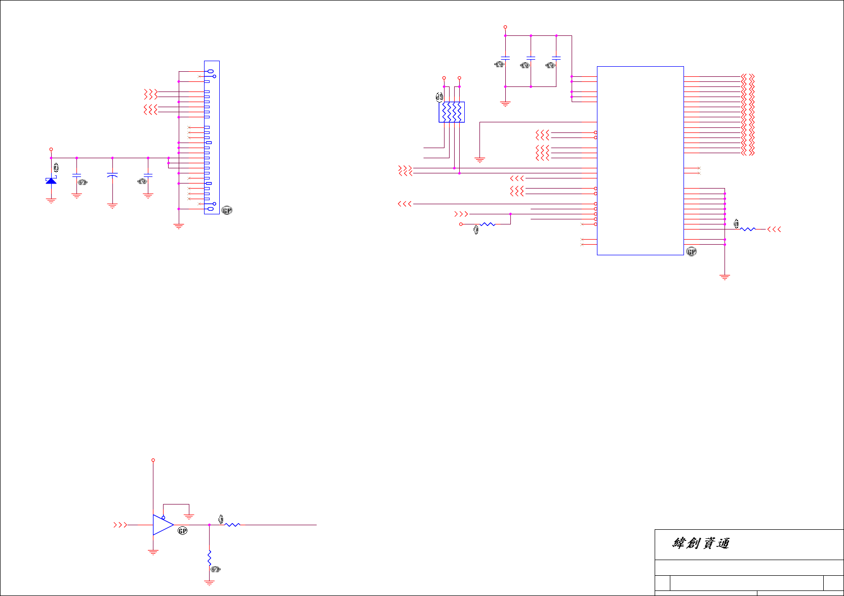
Task: Select the large blue IC rectangle on right
Action: [640, 161]
